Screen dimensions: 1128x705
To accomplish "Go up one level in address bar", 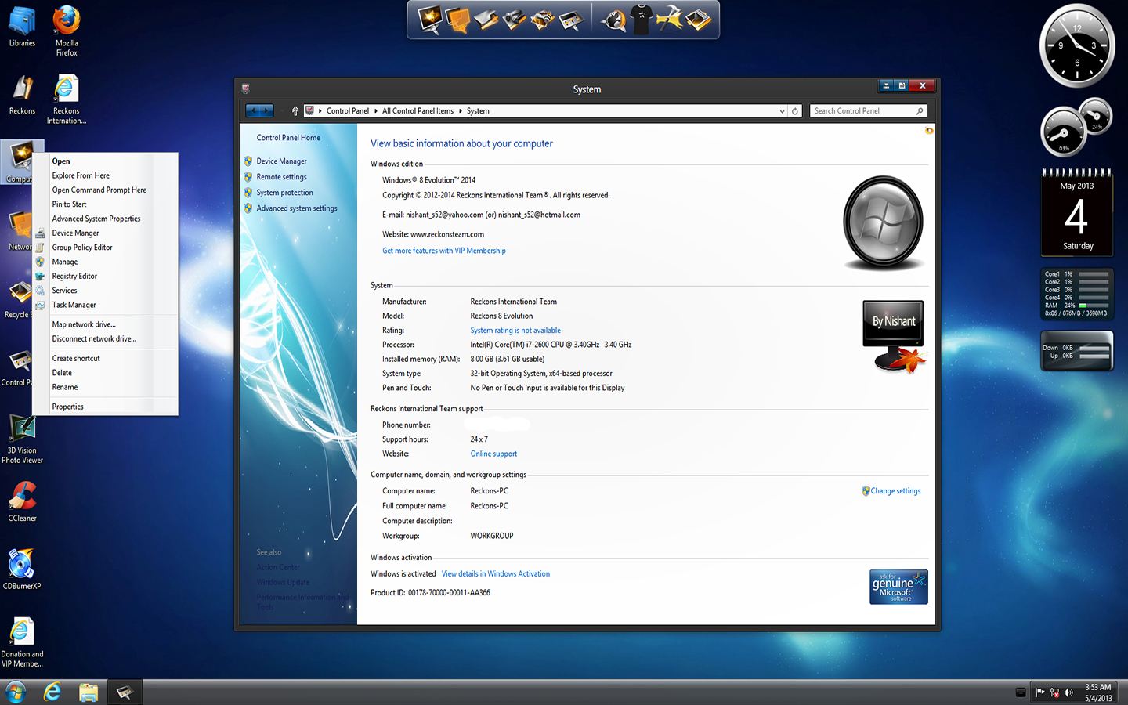I will (x=295, y=111).
